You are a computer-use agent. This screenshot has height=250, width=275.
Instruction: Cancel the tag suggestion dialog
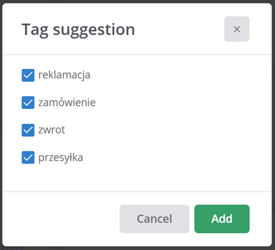pos(154,219)
